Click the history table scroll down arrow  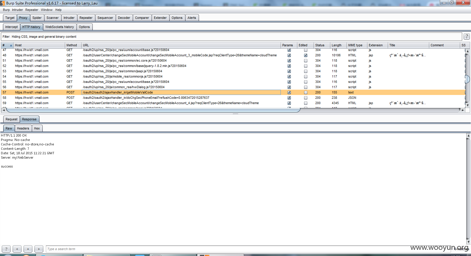point(467,105)
